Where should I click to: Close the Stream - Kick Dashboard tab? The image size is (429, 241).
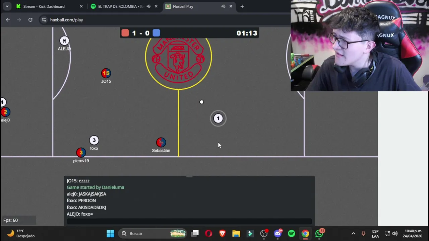coord(81,6)
